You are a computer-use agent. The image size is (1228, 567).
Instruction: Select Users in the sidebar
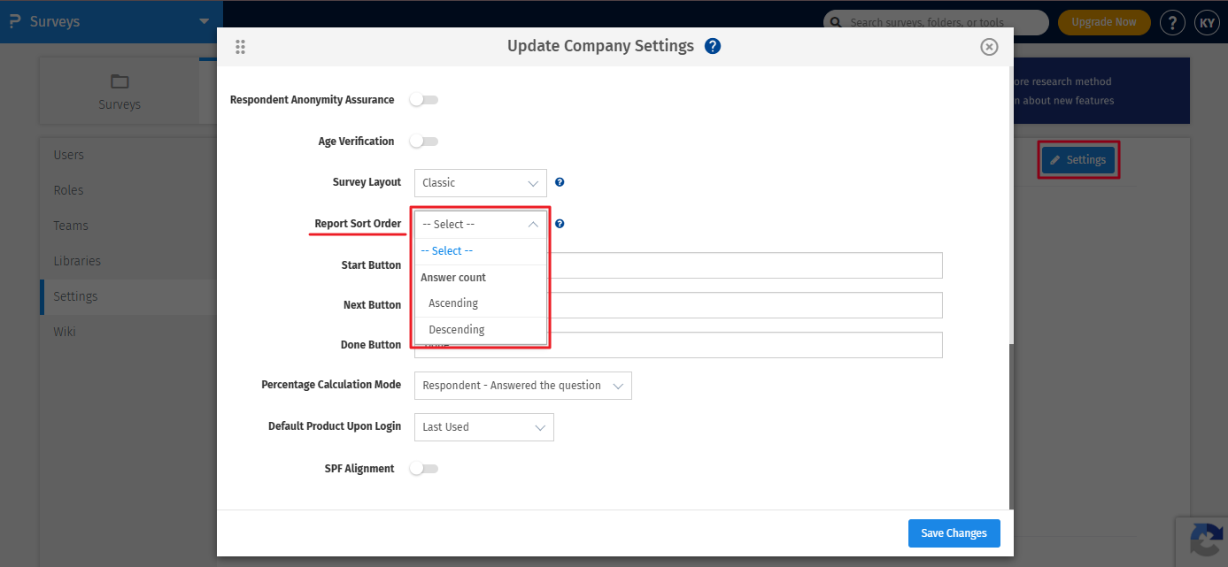[x=69, y=154]
